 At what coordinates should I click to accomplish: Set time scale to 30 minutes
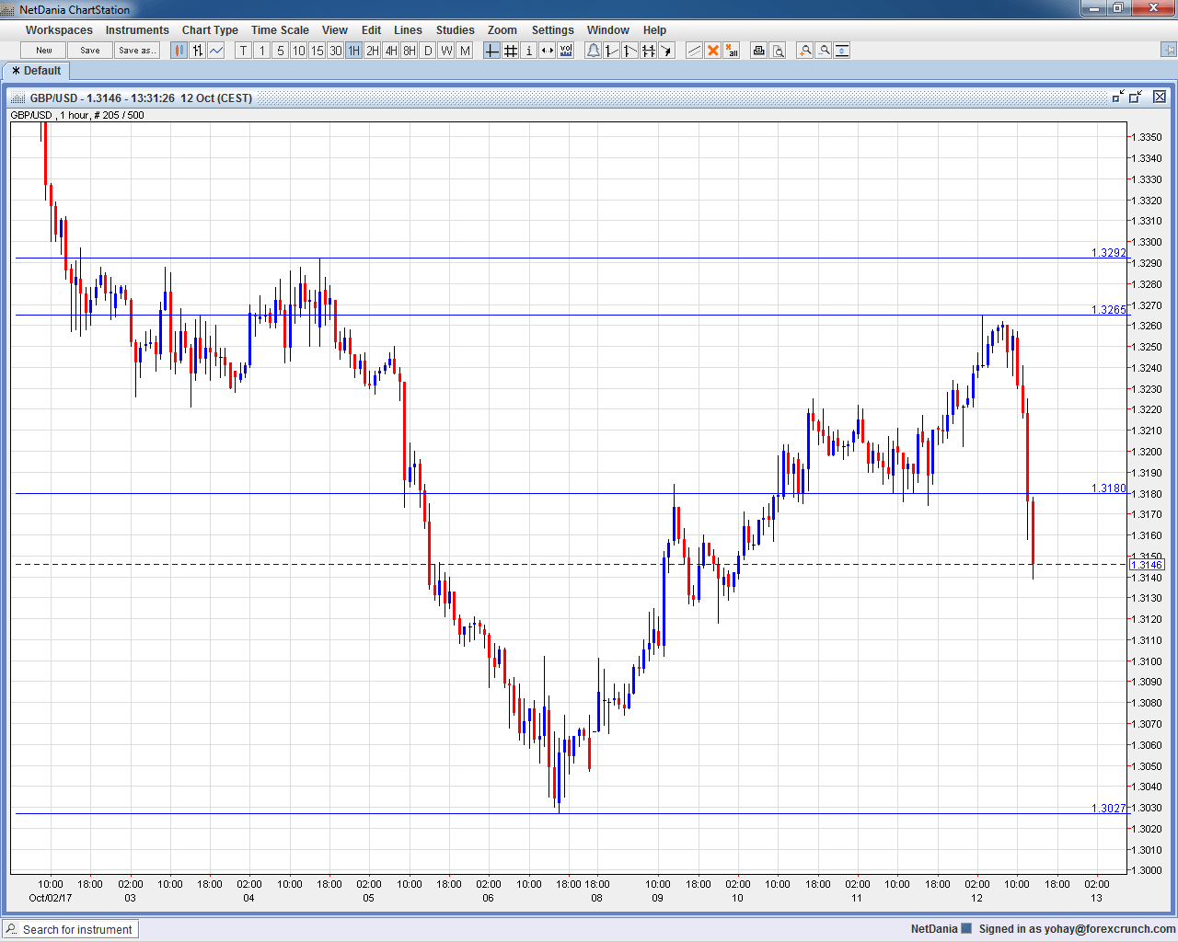point(336,51)
